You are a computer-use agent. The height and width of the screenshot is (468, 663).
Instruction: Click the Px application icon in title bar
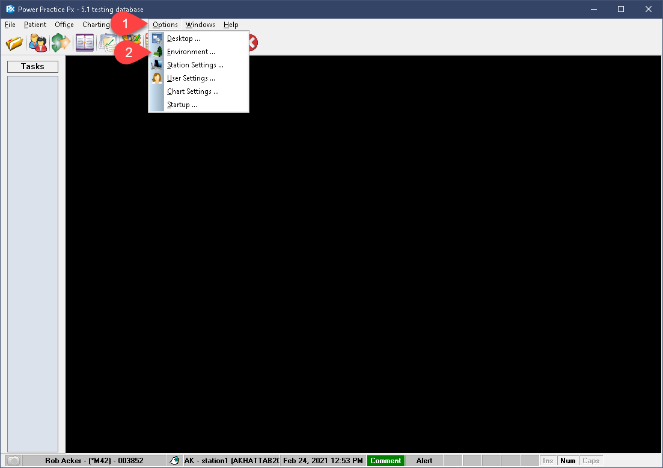[10, 9]
